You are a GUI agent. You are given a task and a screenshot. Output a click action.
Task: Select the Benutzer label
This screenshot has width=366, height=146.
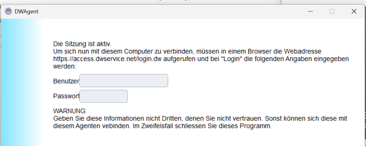click(x=66, y=81)
